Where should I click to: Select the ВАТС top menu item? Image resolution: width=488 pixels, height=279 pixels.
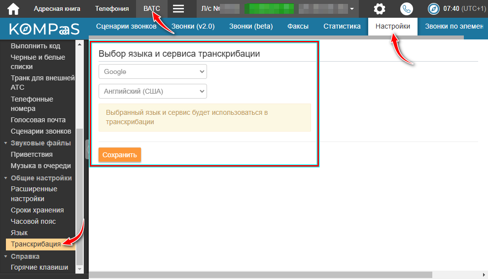(x=152, y=9)
